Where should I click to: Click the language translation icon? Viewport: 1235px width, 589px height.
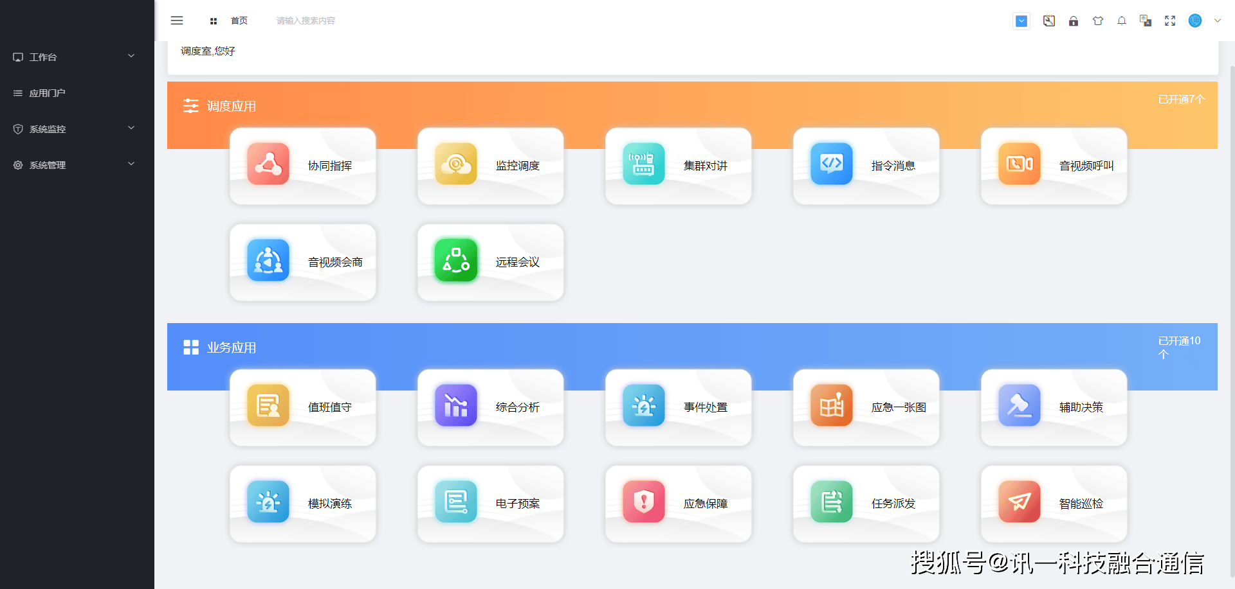point(1146,21)
